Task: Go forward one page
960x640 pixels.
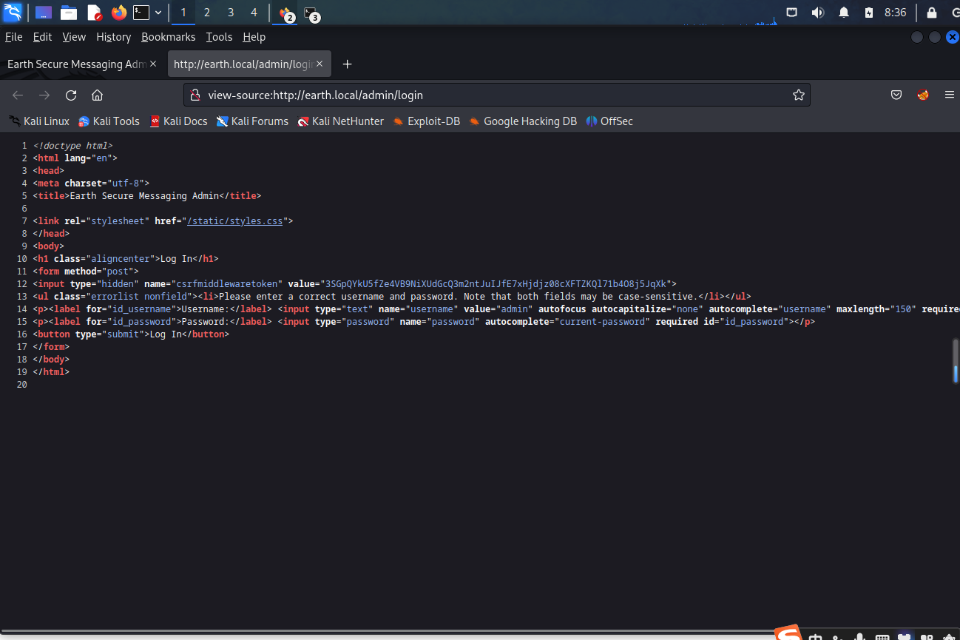Action: point(44,95)
